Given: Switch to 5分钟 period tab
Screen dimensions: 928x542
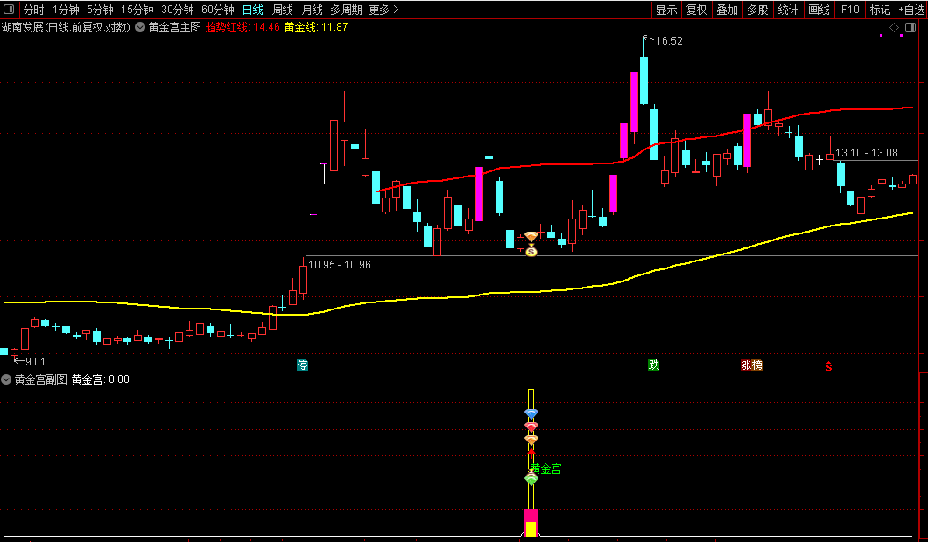Looking at the screenshot, I should 100,10.
